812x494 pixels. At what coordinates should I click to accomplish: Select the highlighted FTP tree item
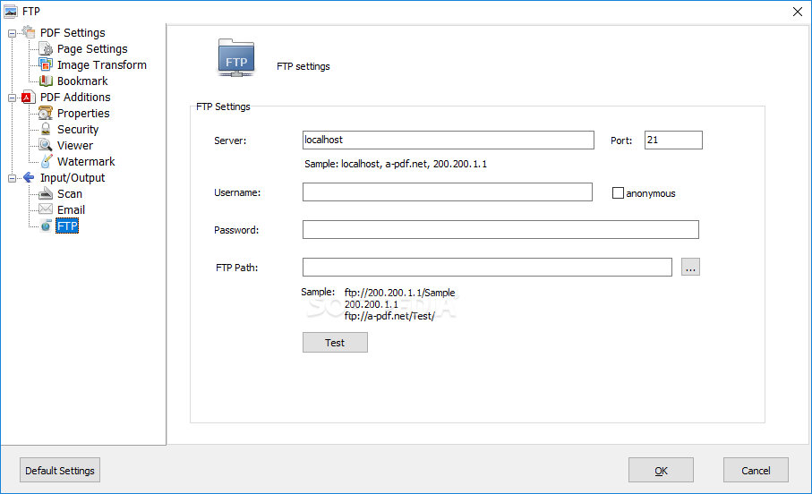point(67,226)
